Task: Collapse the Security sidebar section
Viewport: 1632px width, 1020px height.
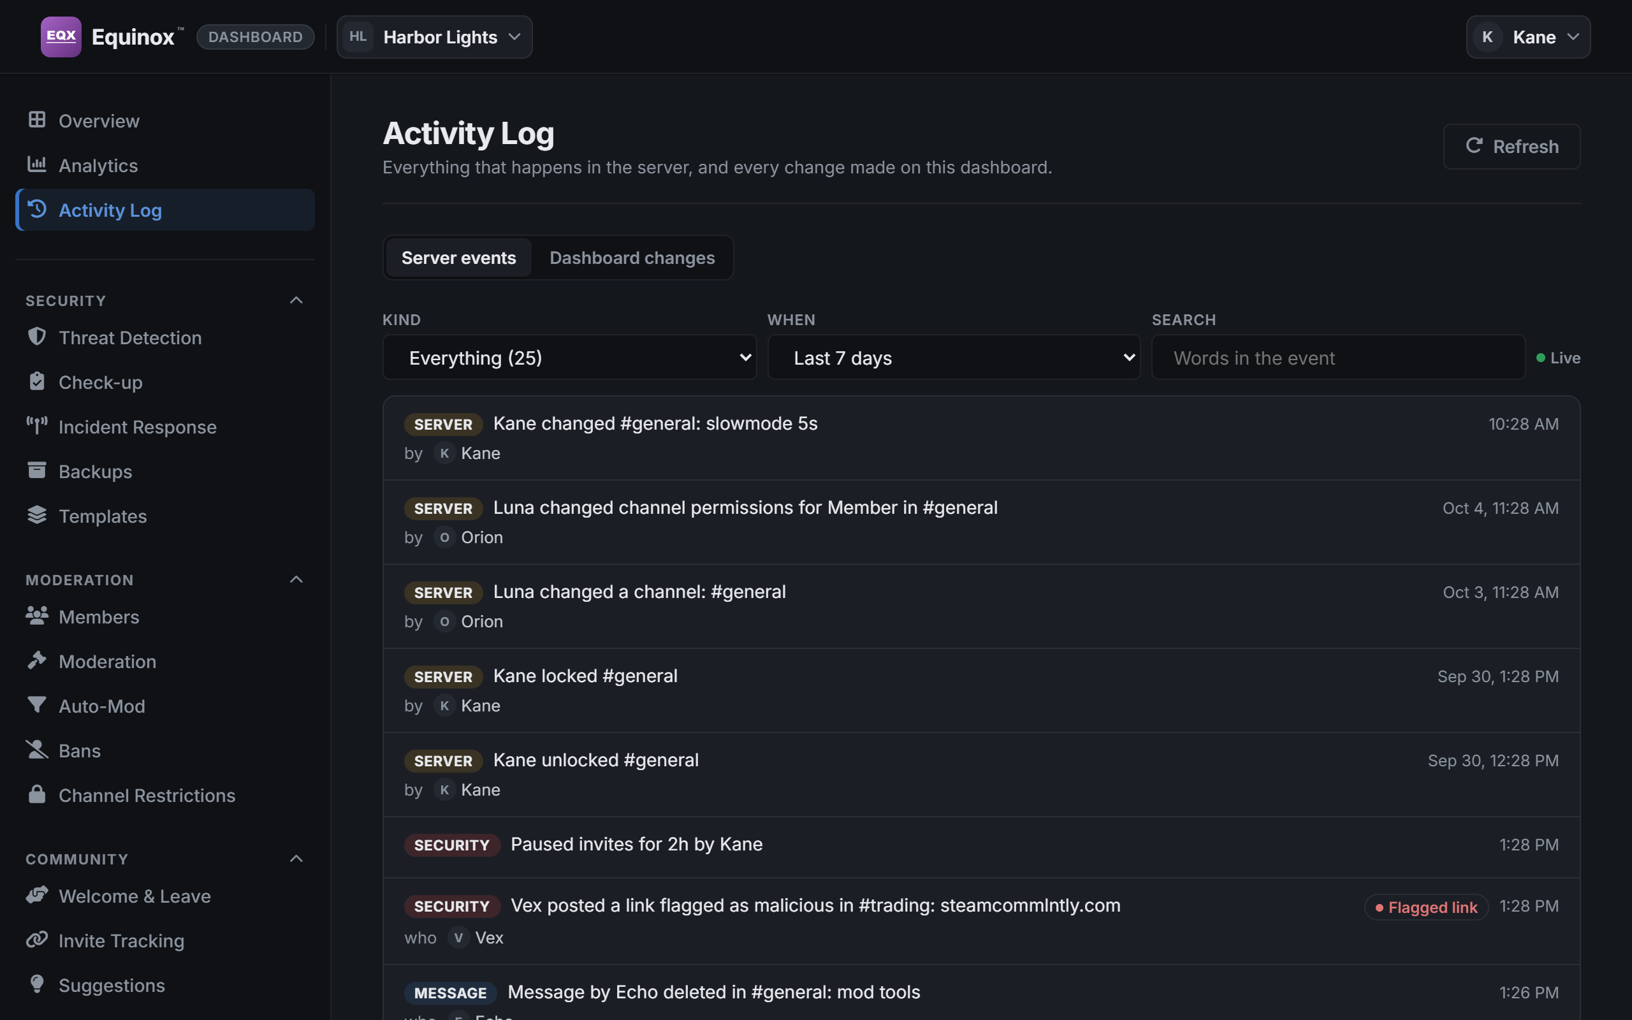Action: point(296,300)
